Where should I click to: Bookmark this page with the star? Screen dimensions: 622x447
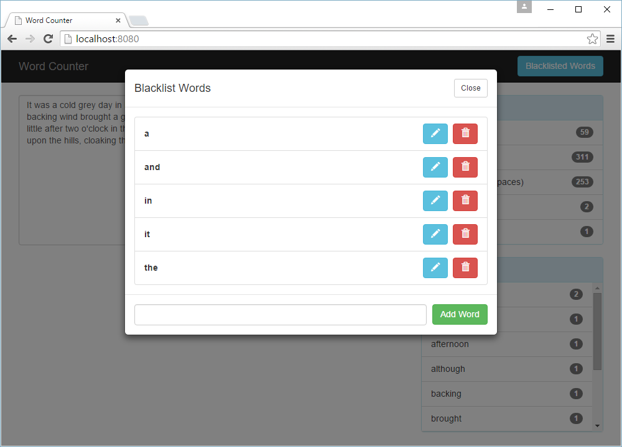592,38
